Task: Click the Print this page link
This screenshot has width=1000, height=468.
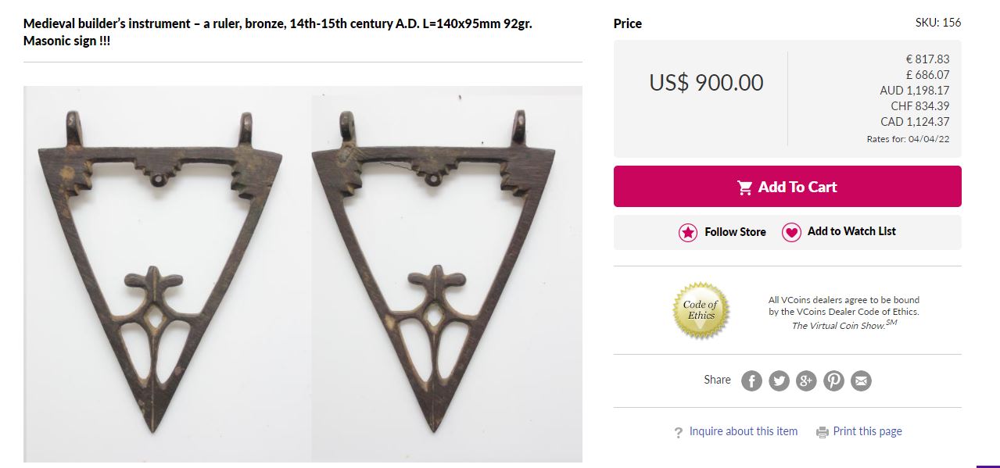Action: coord(867,431)
